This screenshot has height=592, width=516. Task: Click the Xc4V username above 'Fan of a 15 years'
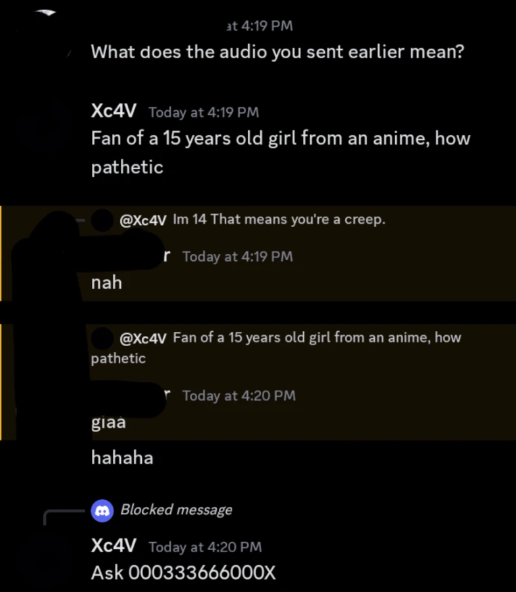click(x=113, y=111)
